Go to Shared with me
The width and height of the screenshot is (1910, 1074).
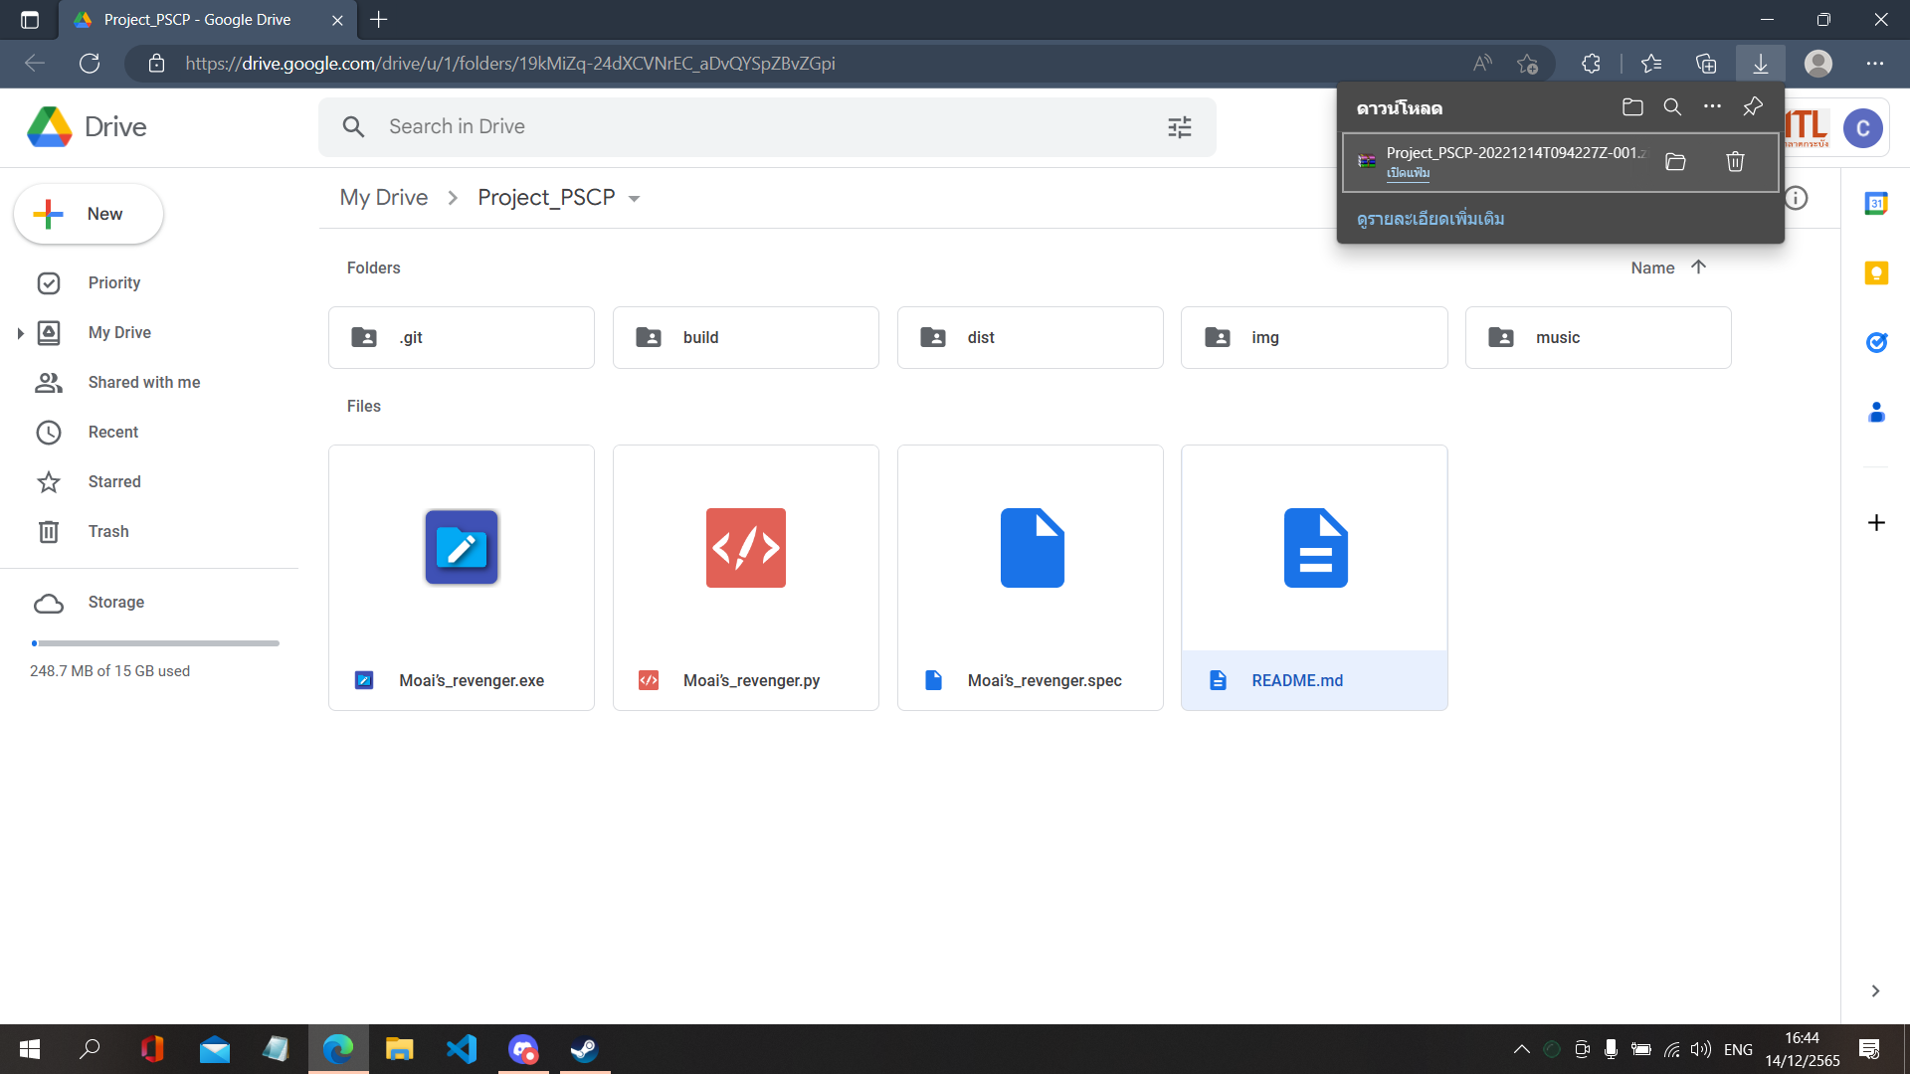pos(143,382)
